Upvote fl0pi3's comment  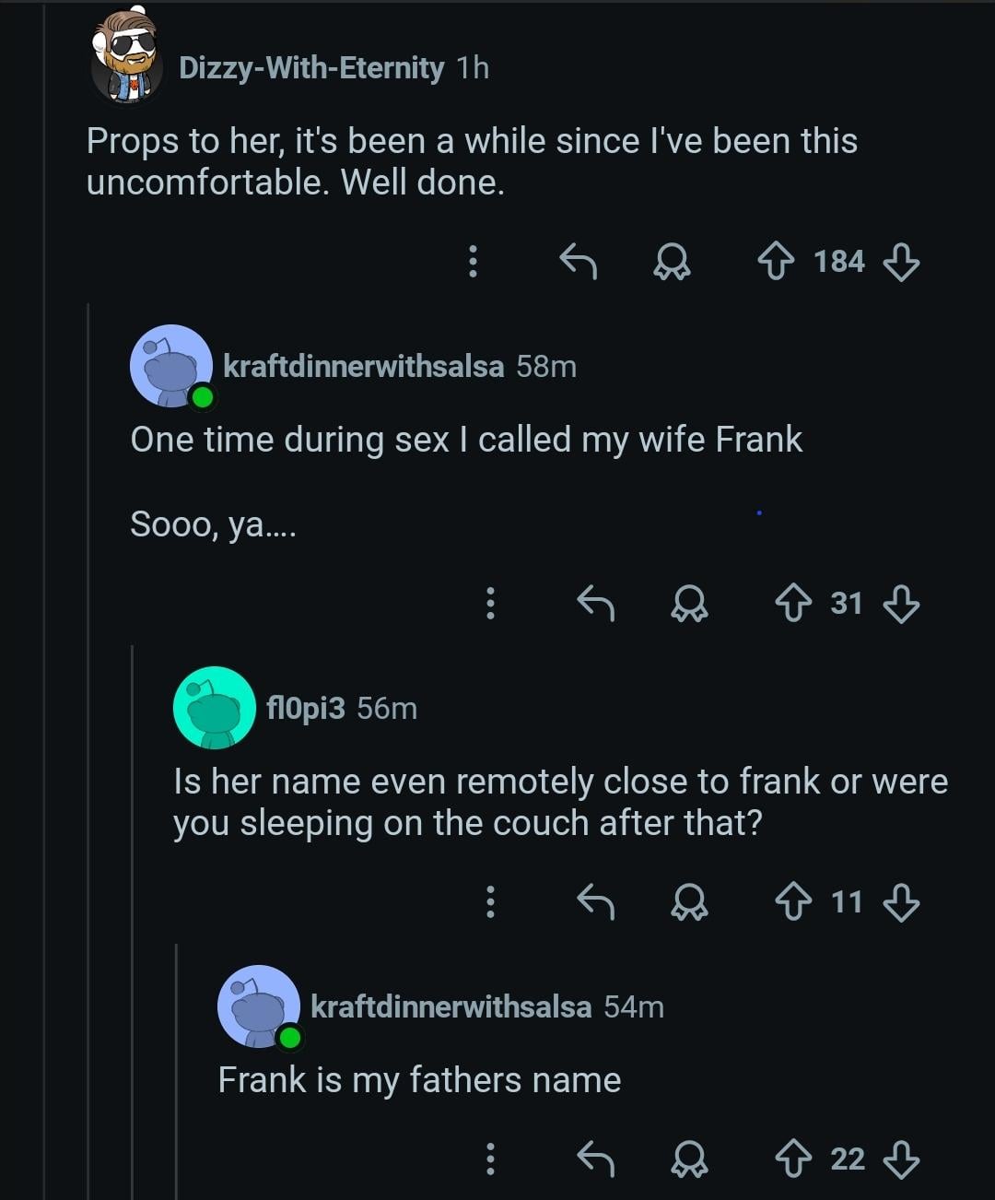coord(793,901)
